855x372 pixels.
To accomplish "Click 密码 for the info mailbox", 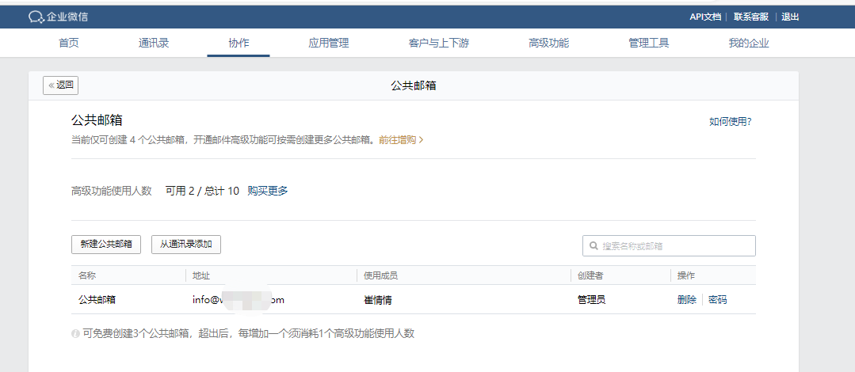I will 717,300.
